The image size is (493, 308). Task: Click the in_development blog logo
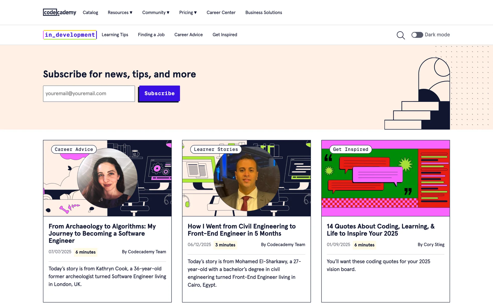click(x=70, y=35)
